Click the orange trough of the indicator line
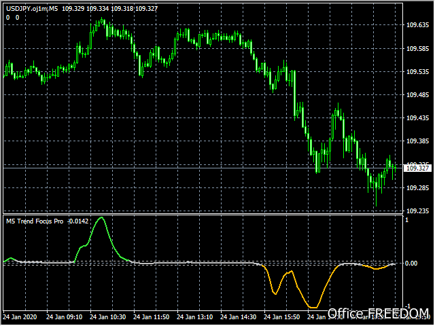The width and height of the screenshot is (435, 326). 313,308
